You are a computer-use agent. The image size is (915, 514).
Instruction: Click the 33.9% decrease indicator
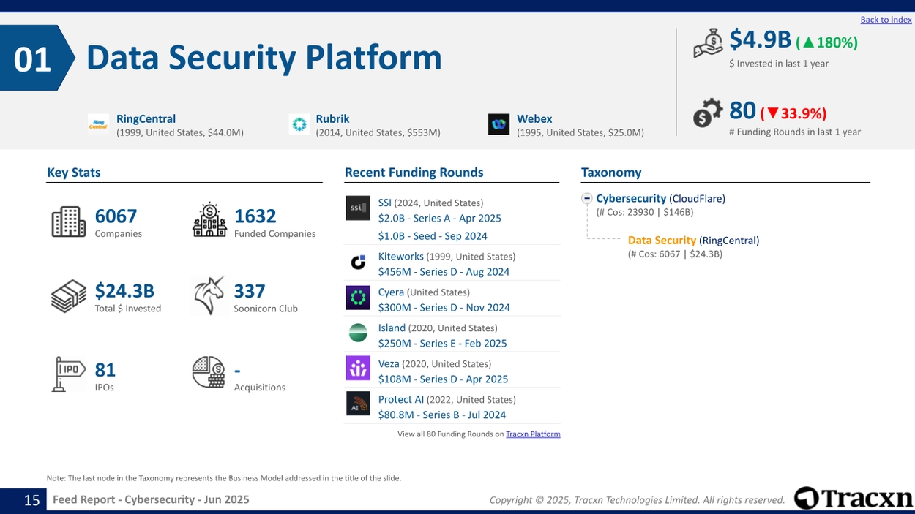[793, 114]
